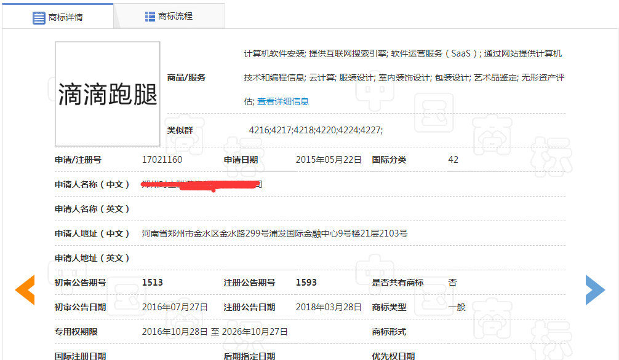Switch to the 商标详情 tab
Image resolution: width=619 pixels, height=360 pixels.
(58, 17)
